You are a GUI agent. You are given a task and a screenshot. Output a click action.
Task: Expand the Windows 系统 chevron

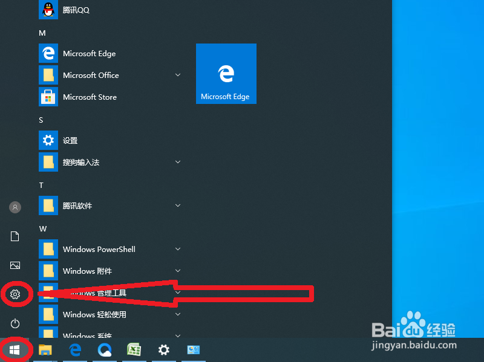[x=178, y=335]
